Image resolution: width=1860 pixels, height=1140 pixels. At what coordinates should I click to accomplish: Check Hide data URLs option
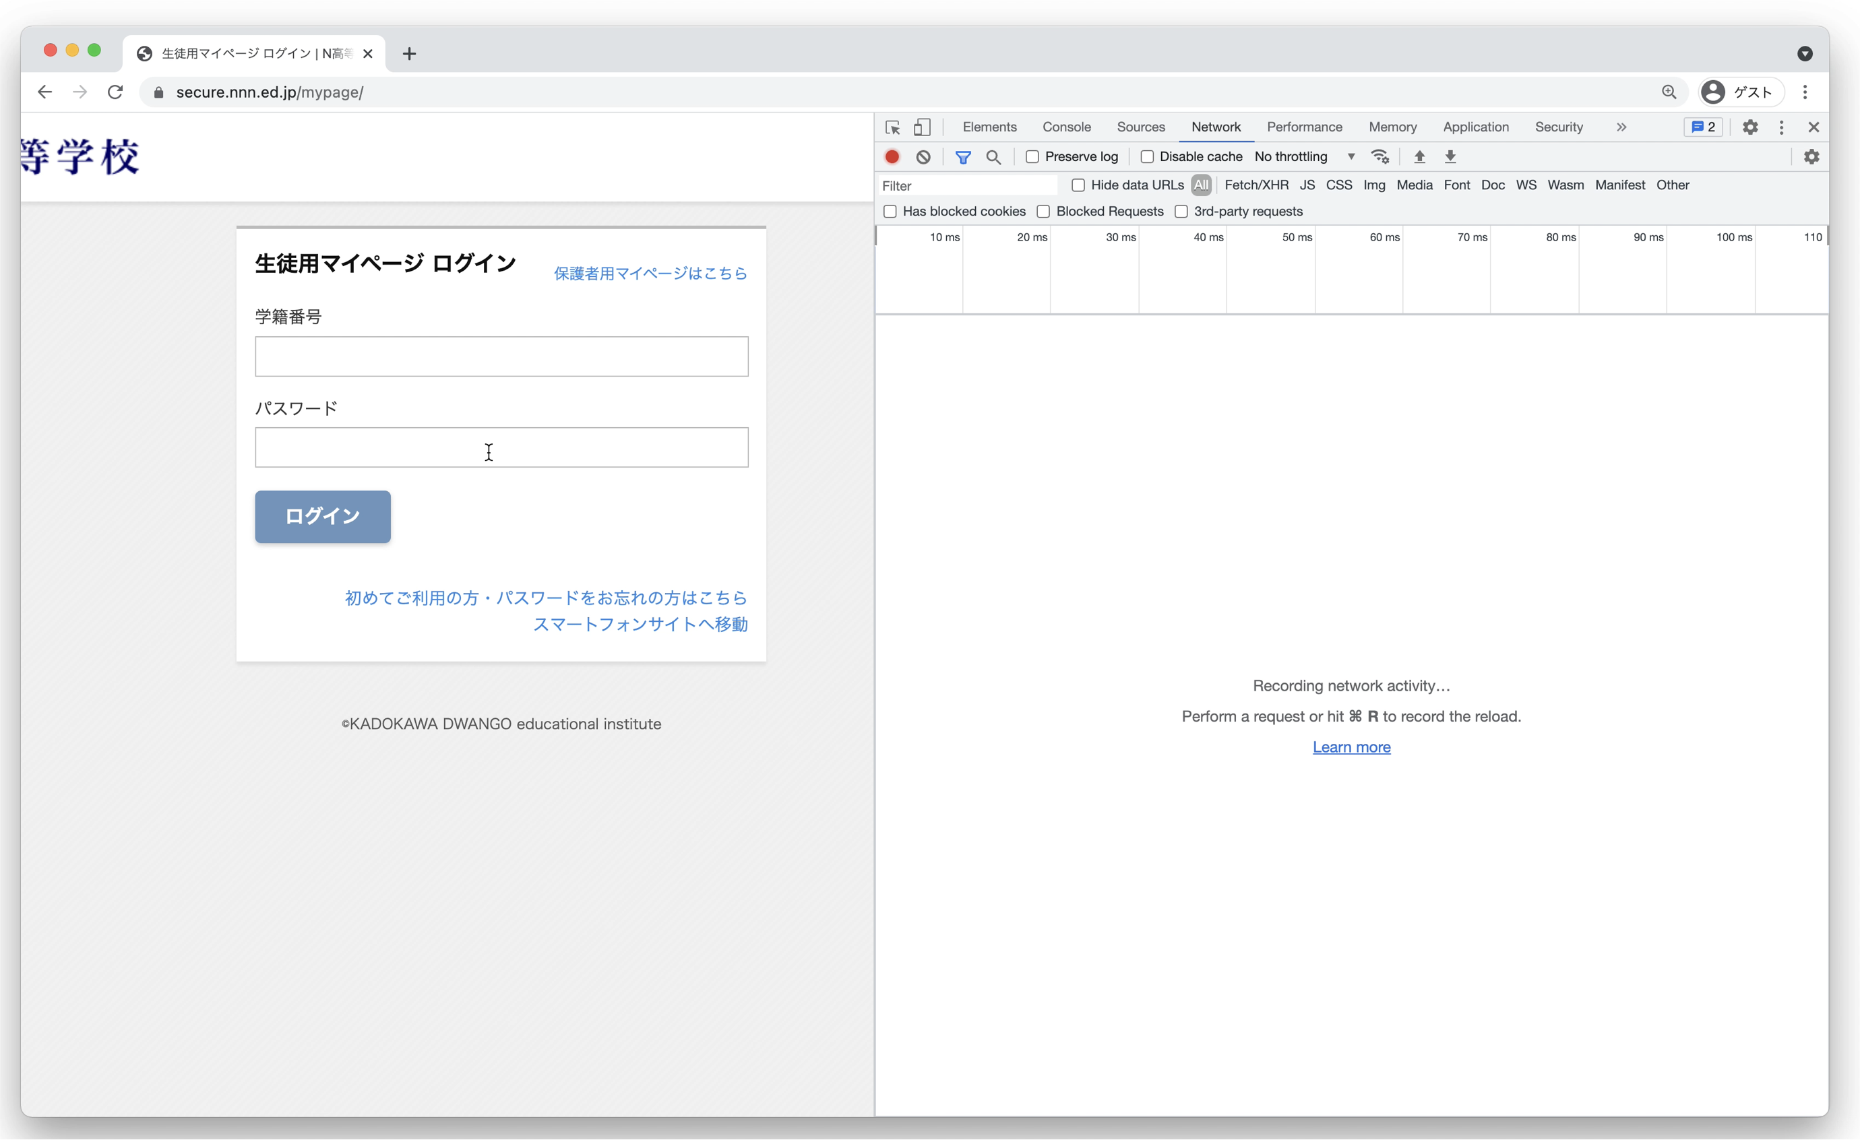pyautogui.click(x=1078, y=185)
